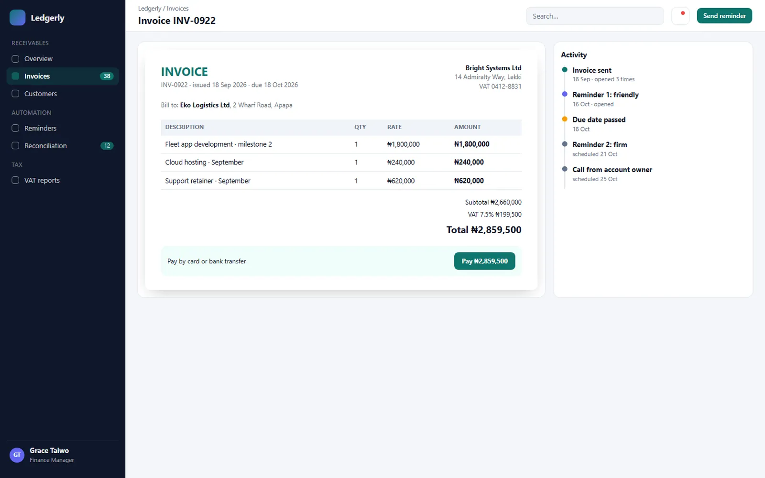Click the Reminder 2: firm timeline dot

coord(565,144)
